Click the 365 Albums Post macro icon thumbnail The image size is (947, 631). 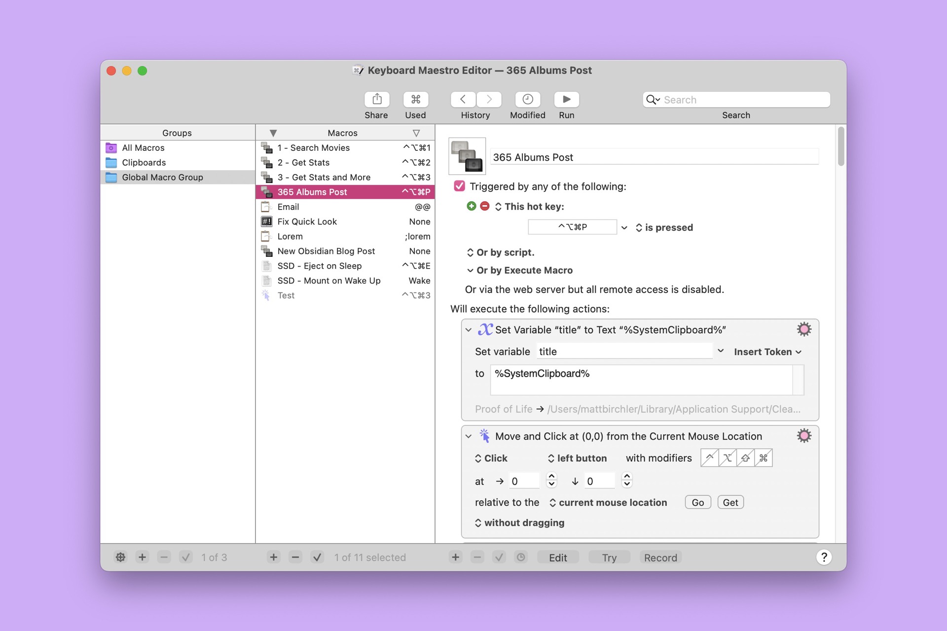[467, 156]
